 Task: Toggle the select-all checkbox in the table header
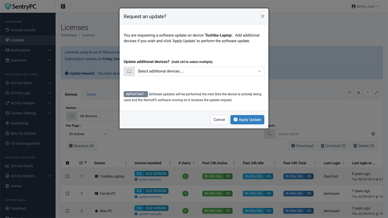coord(68,163)
